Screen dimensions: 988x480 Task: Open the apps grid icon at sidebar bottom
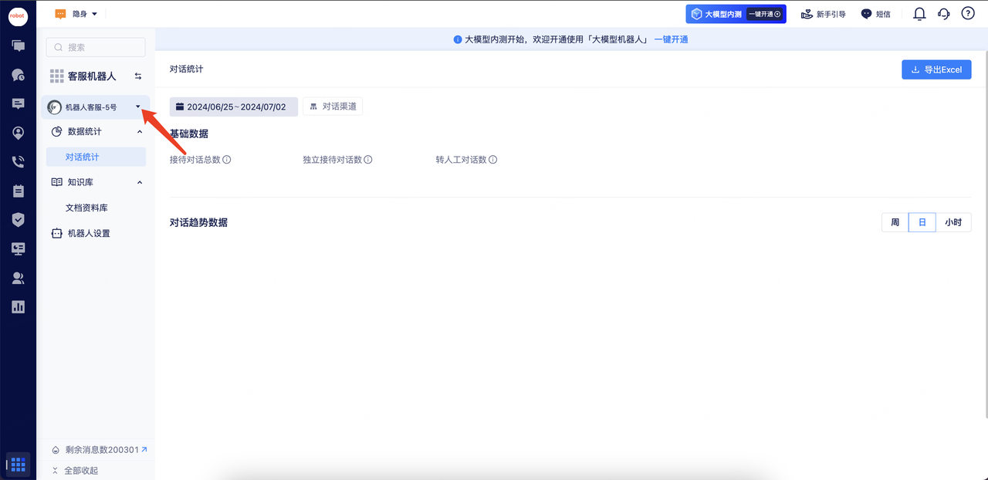tap(19, 465)
